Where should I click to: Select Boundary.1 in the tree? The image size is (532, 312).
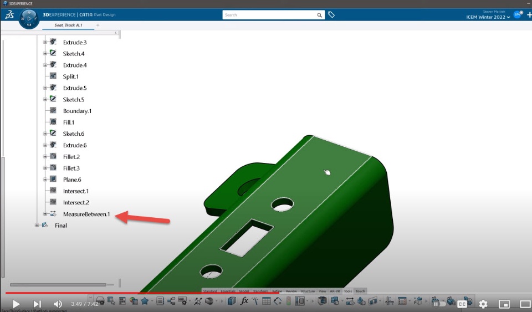[77, 111]
